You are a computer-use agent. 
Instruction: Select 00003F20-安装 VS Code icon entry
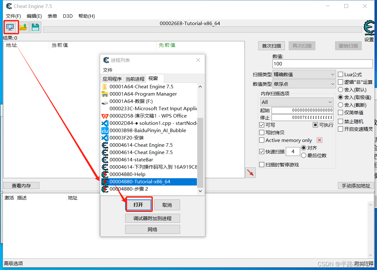click(x=105, y=138)
